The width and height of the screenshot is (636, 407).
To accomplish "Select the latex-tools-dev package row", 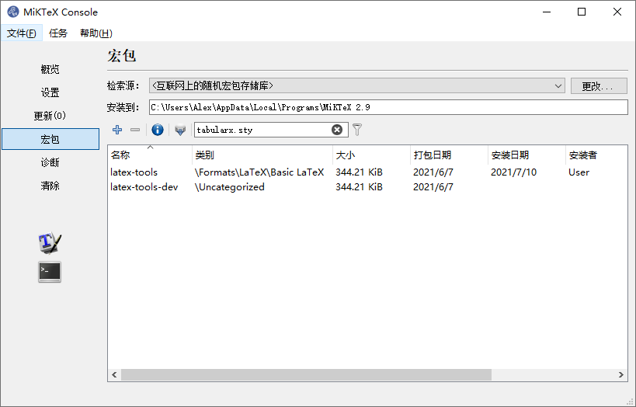I will (x=367, y=187).
